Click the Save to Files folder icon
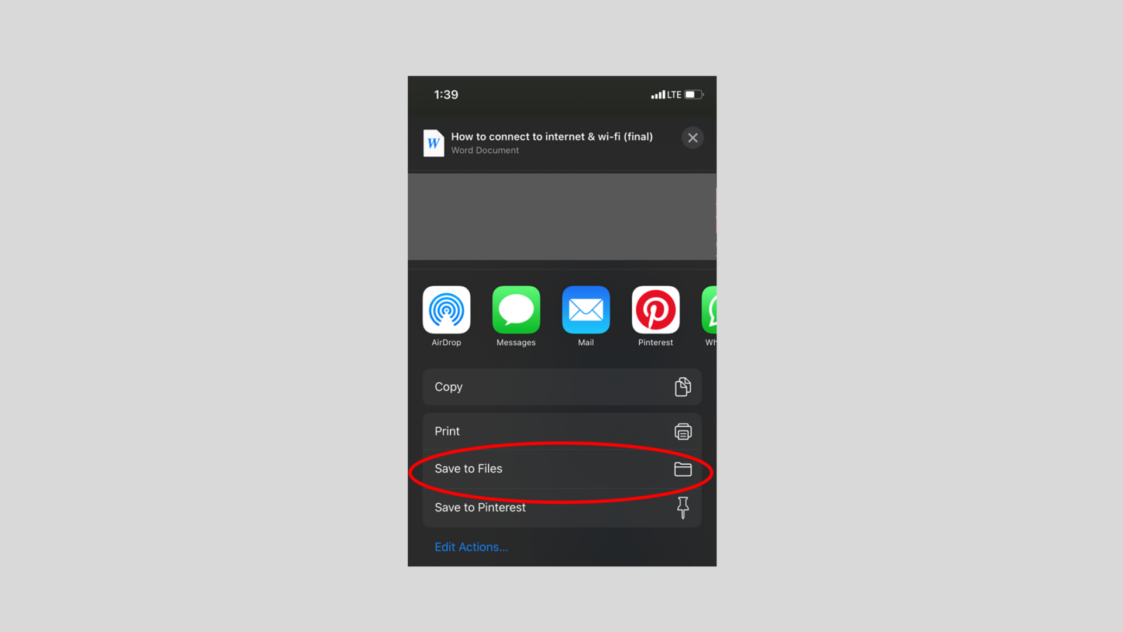The height and width of the screenshot is (632, 1123). [x=683, y=469]
